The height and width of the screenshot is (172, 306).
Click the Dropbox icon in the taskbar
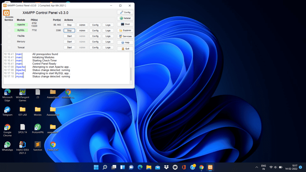[x=166, y=167]
